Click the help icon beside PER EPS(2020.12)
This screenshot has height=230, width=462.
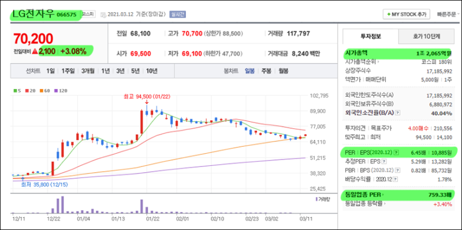[396, 153]
